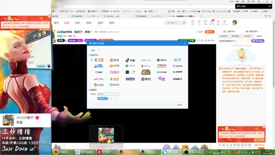Image resolution: width=275 pixels, height=155 pixels.
Task: Expand the 分类 category dropdown
Action: tap(78, 23)
